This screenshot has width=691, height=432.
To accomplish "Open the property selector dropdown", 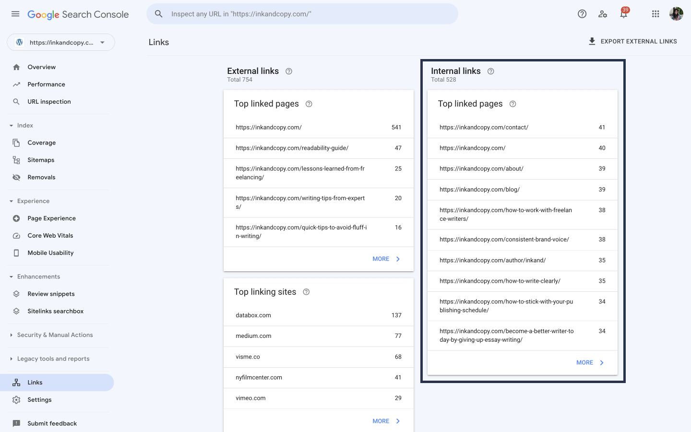I will pos(61,42).
